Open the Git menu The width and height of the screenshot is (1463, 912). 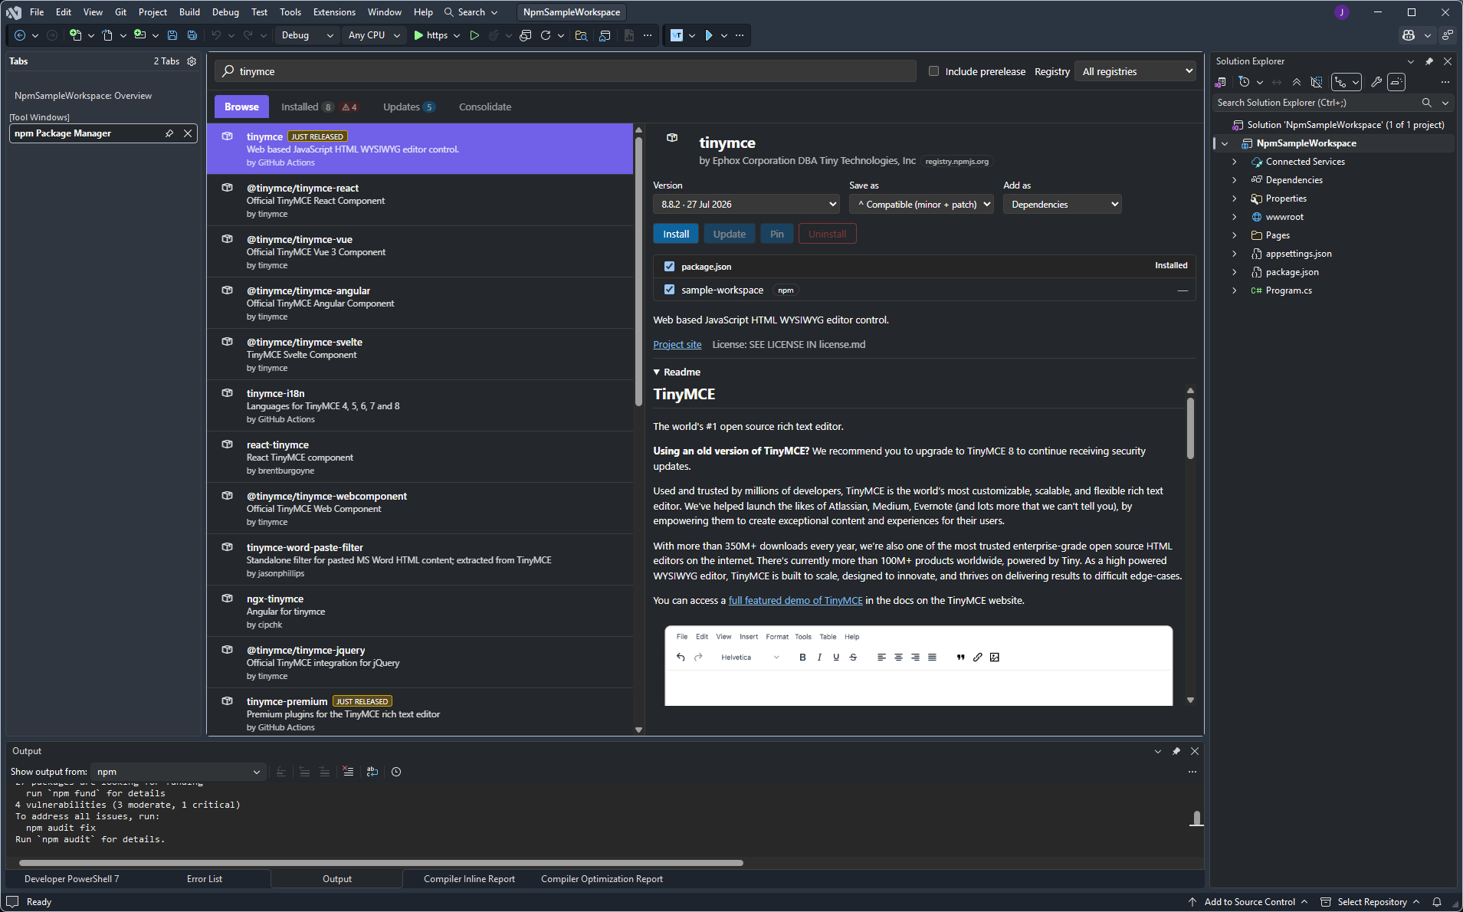point(120,12)
